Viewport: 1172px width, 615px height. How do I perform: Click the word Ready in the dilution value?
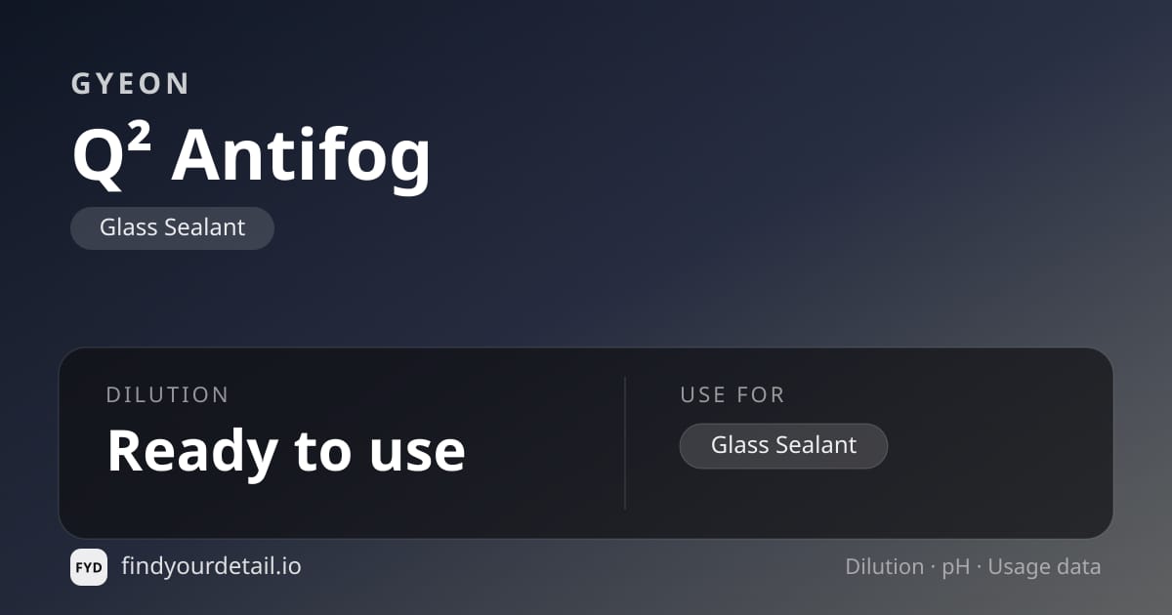(x=192, y=451)
